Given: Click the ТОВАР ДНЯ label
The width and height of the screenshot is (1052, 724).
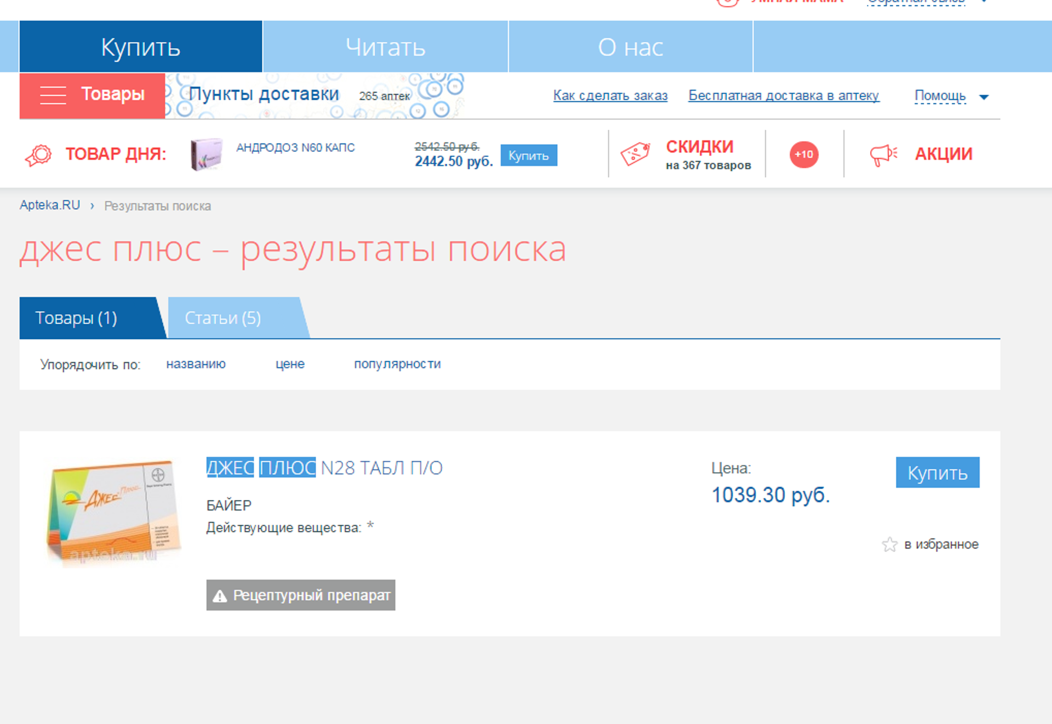Looking at the screenshot, I should (x=116, y=154).
